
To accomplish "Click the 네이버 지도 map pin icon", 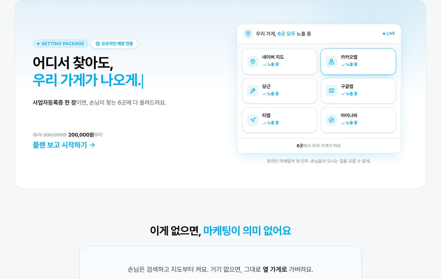I will click(253, 61).
